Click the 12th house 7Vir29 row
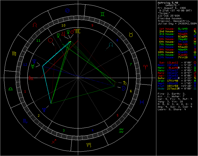The image size is (198, 156). [177, 57]
